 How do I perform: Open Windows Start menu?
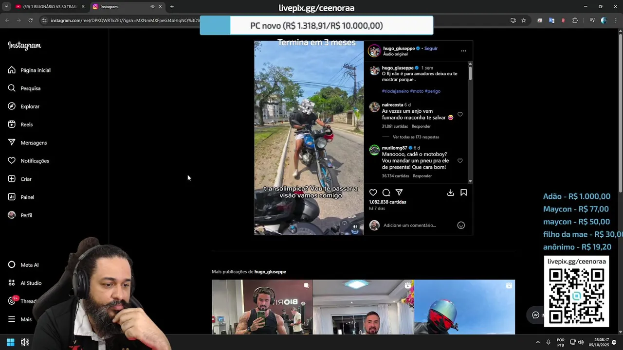coord(10,343)
